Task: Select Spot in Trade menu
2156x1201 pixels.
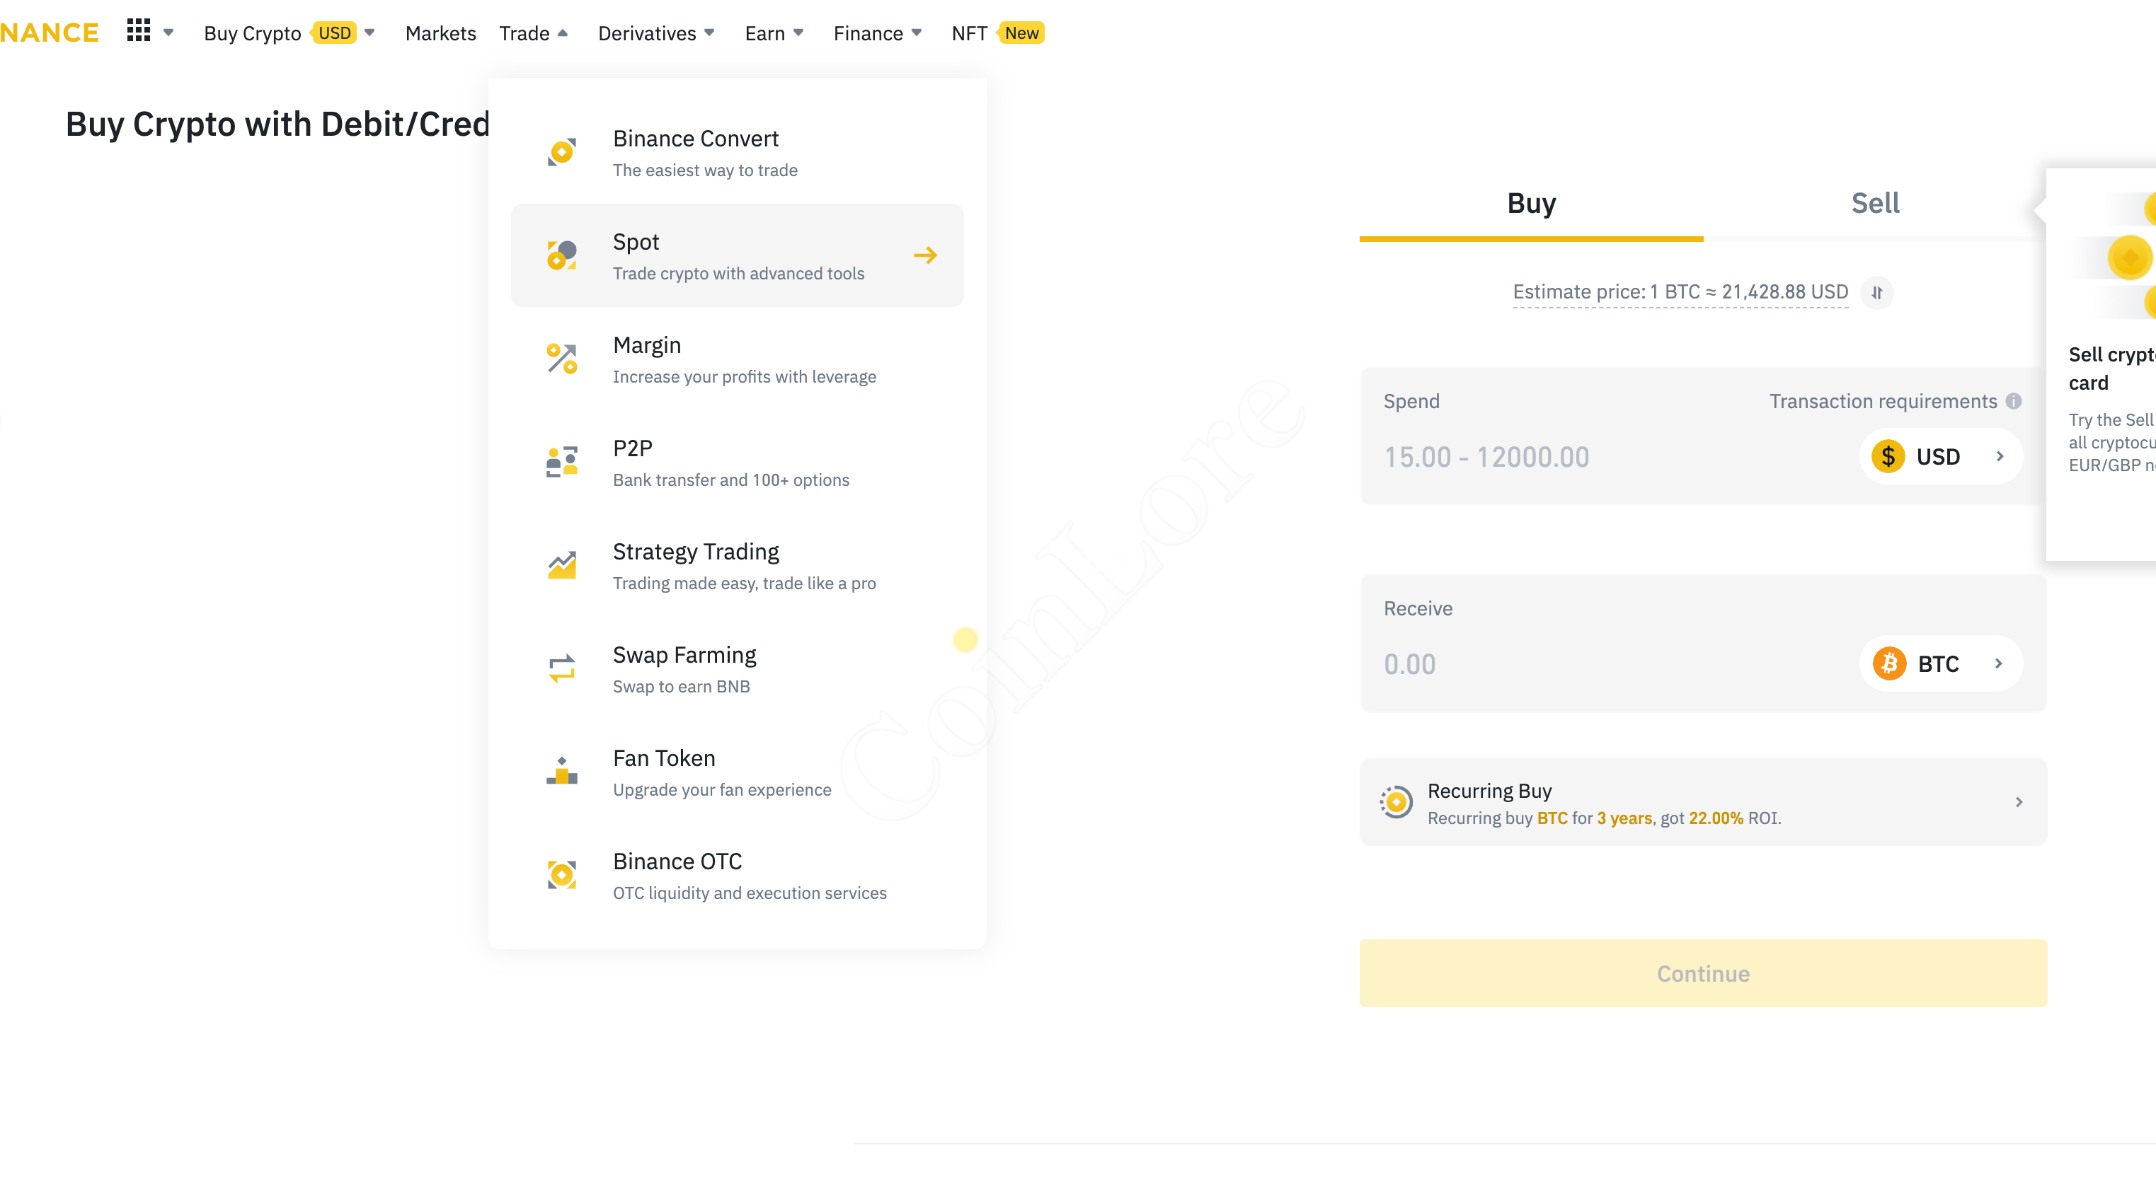Action: tap(737, 255)
